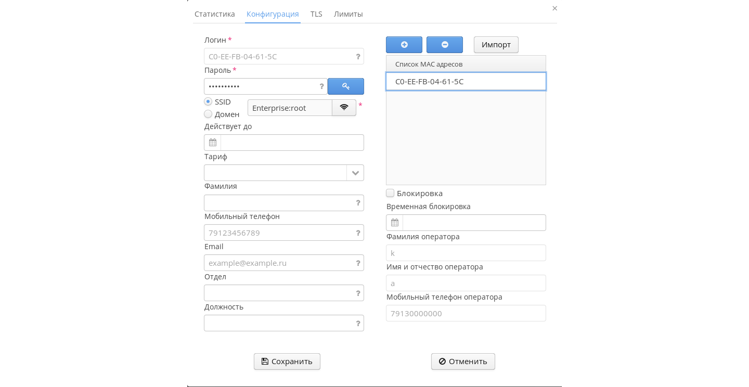Select MAC address C0-EE-FB-04-61-5C in list
This screenshot has width=749, height=387.
click(466, 82)
